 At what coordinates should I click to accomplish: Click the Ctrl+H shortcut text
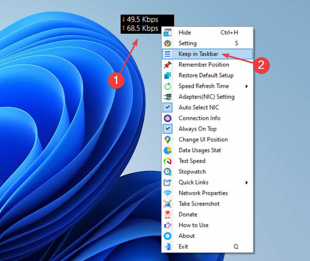[x=229, y=32]
